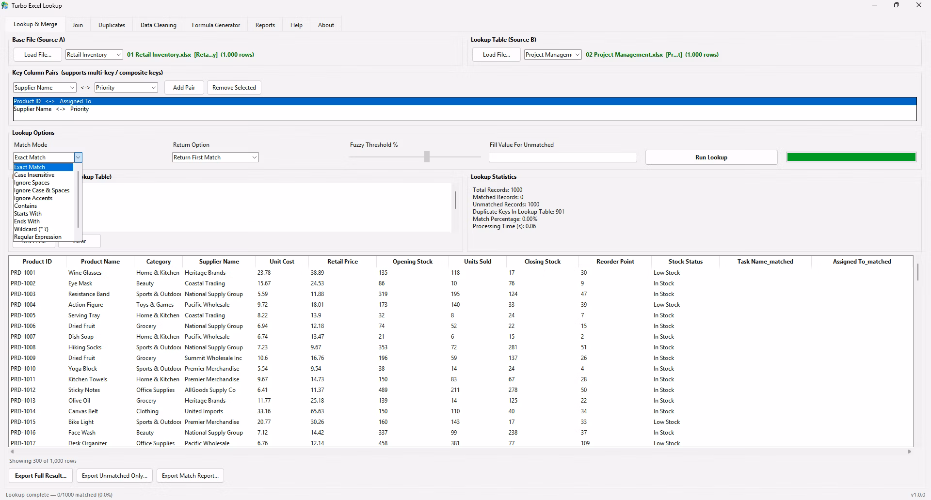Open the Return First Match dropdown
931x500 pixels.
click(x=215, y=157)
